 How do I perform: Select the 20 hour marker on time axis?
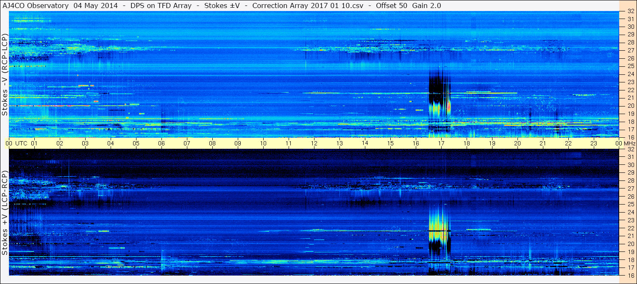click(x=517, y=143)
